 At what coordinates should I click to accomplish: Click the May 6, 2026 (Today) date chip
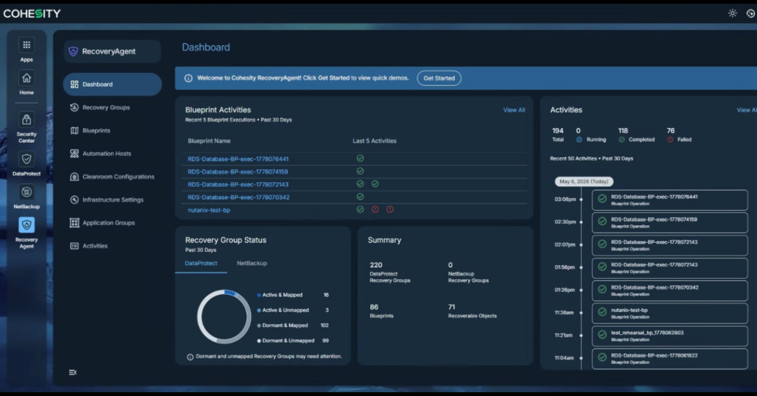click(584, 181)
